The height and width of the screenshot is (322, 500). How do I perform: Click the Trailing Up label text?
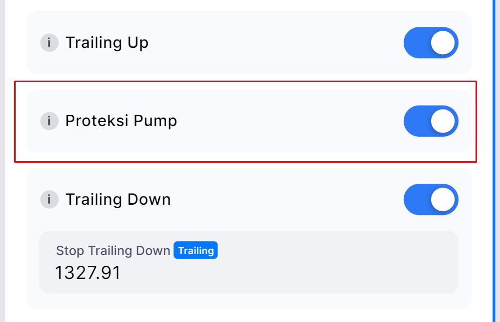point(107,43)
